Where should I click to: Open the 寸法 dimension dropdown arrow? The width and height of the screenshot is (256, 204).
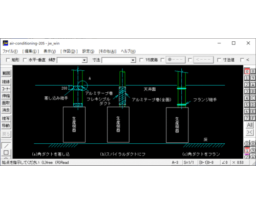point(133,60)
